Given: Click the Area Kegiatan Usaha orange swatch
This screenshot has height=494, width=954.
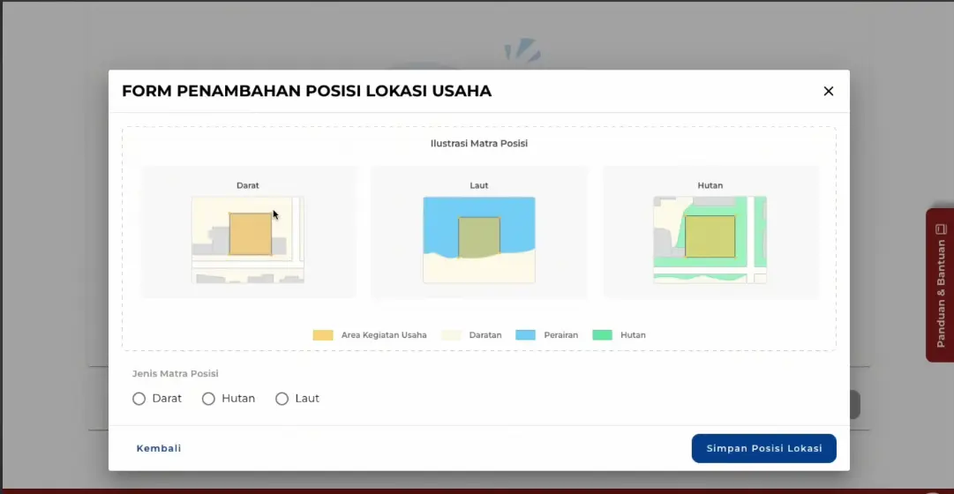Looking at the screenshot, I should (x=323, y=335).
